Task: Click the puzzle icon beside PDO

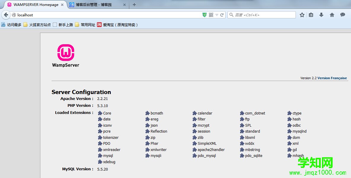Action: click(100, 143)
